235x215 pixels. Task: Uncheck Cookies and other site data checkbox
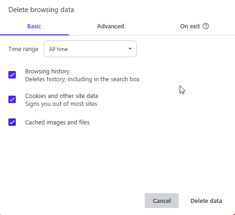(12, 99)
